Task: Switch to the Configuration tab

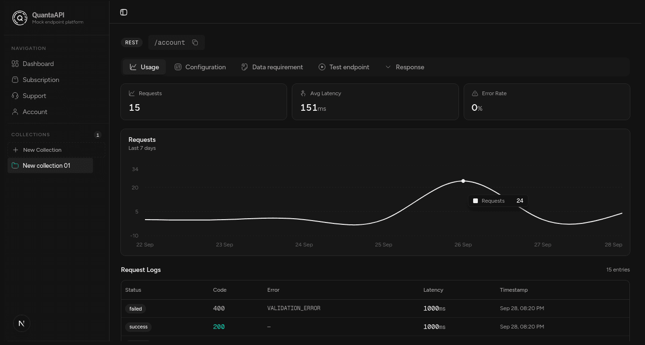Action: tap(200, 67)
